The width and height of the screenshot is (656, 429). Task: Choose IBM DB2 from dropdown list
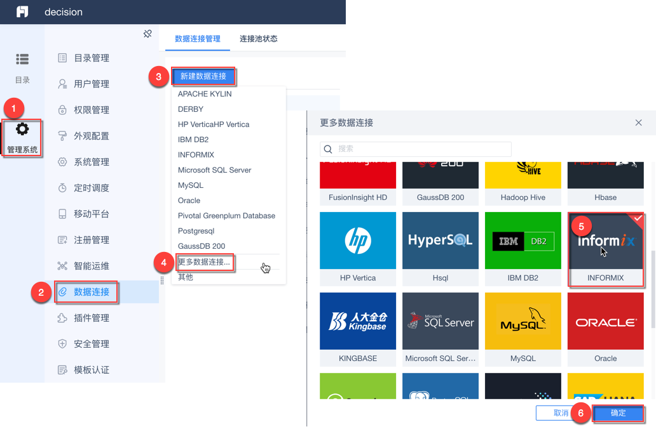tap(193, 140)
